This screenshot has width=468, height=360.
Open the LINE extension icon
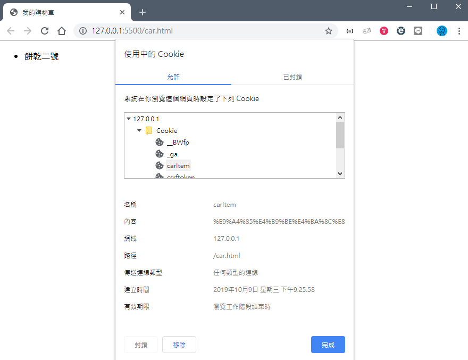[418, 31]
